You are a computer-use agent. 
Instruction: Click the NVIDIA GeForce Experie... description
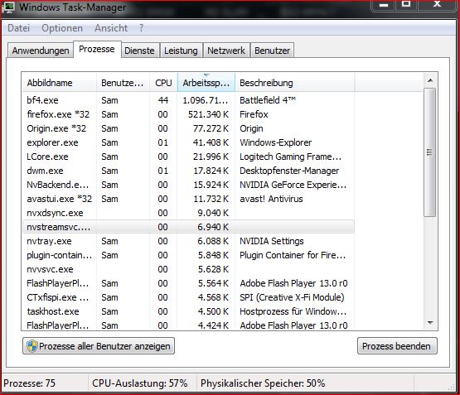point(293,185)
